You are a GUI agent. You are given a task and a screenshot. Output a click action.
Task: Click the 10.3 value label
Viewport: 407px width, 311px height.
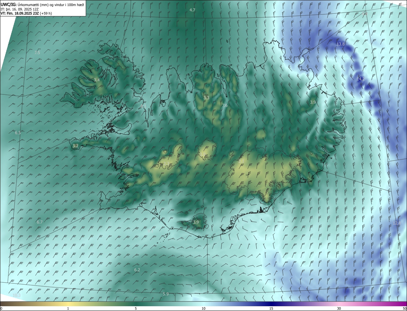17,295
